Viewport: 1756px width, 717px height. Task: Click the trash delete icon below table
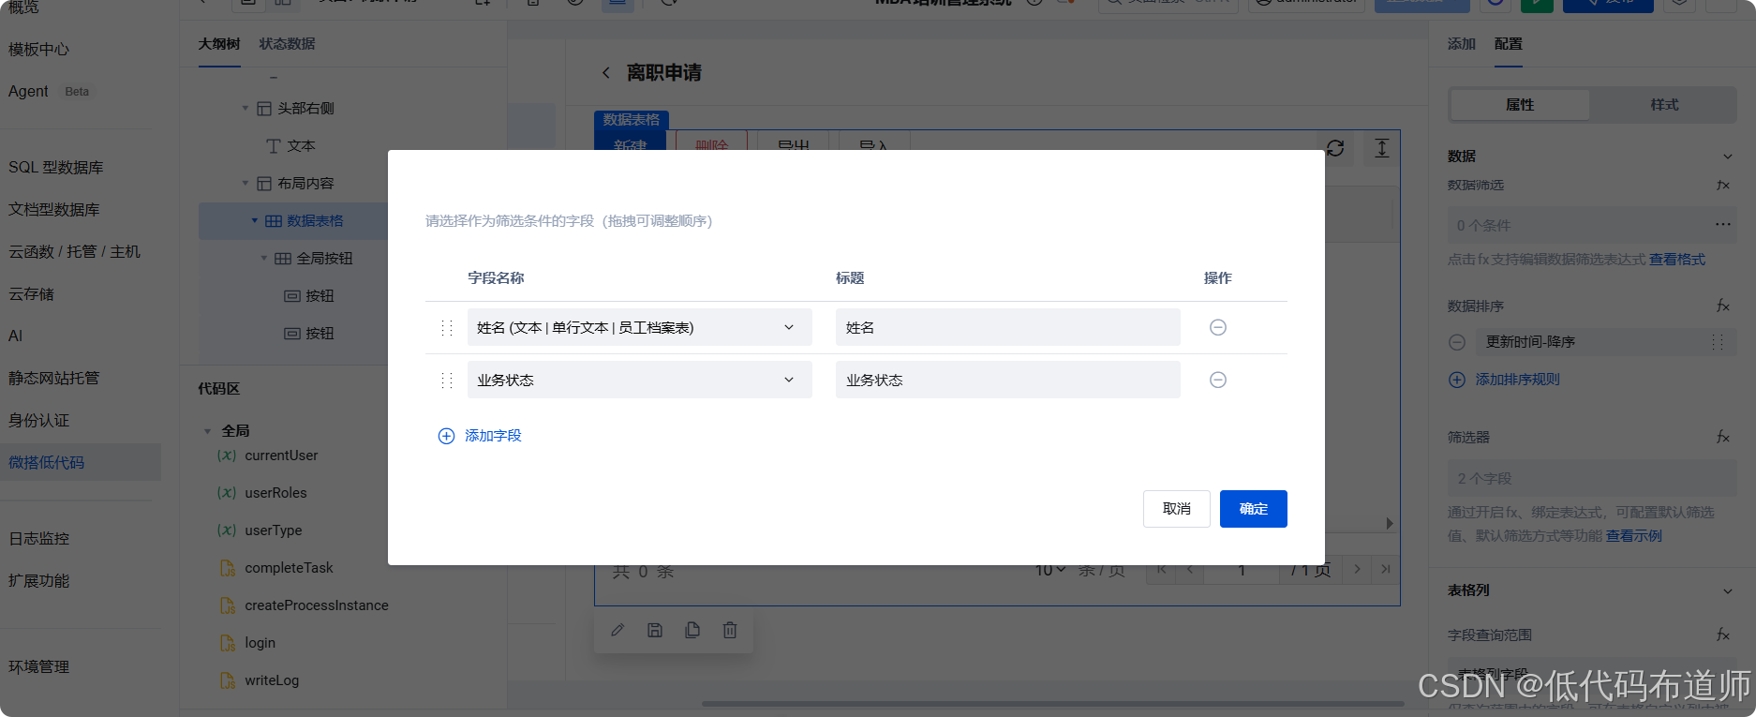[x=730, y=631]
